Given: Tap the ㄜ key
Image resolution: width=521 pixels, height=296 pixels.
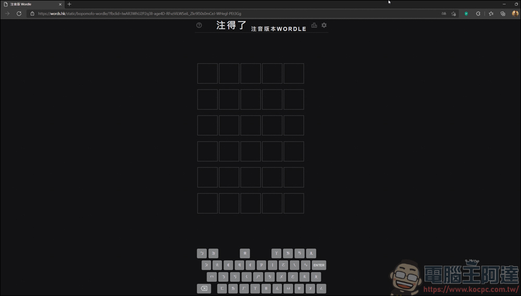Looking at the screenshot, I should click(293, 277).
